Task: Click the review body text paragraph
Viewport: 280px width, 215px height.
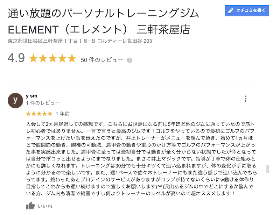Action: [141, 159]
